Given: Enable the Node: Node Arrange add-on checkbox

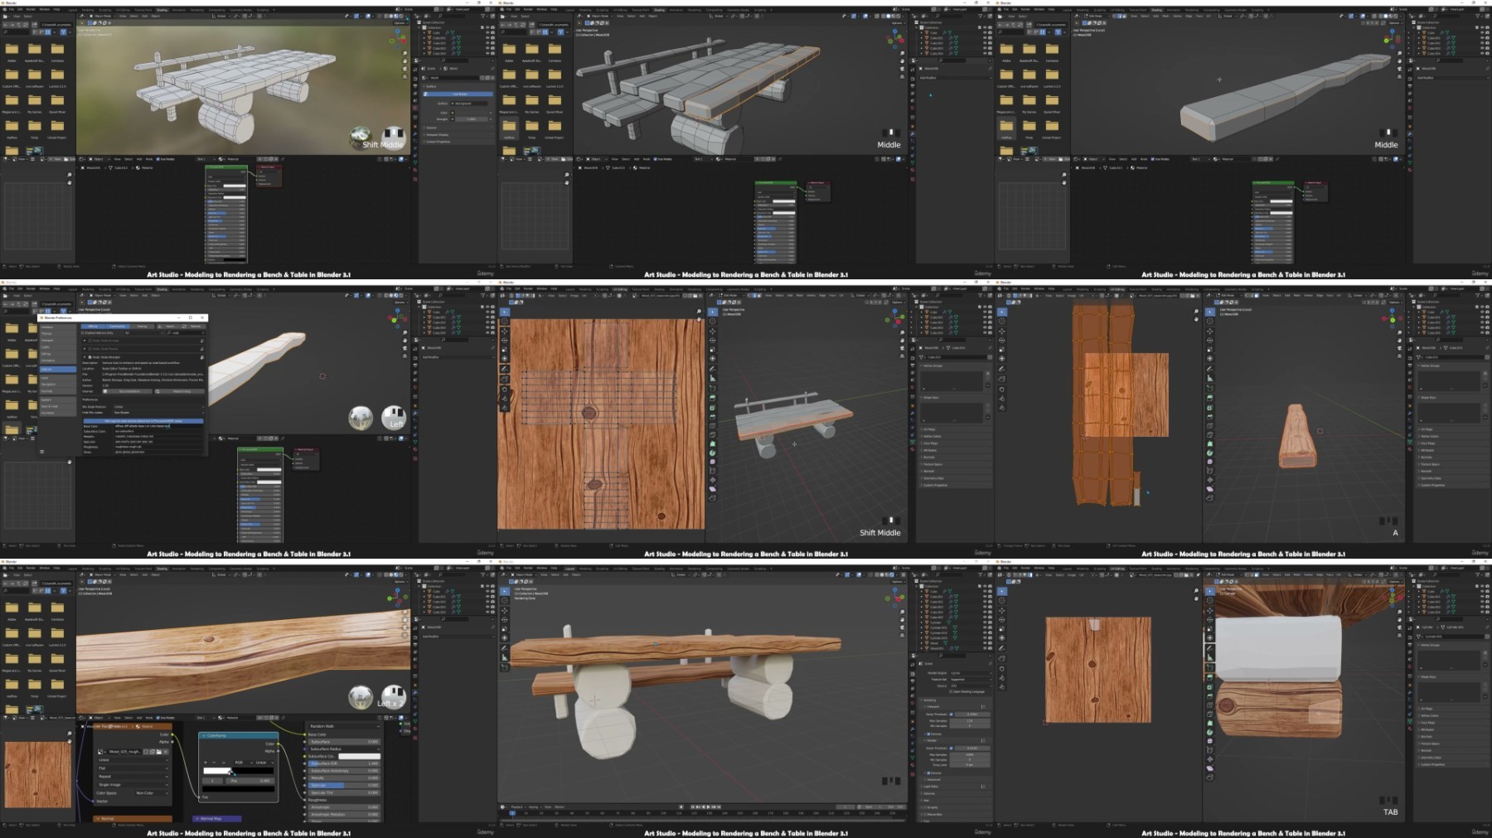Looking at the screenshot, I should point(90,341).
